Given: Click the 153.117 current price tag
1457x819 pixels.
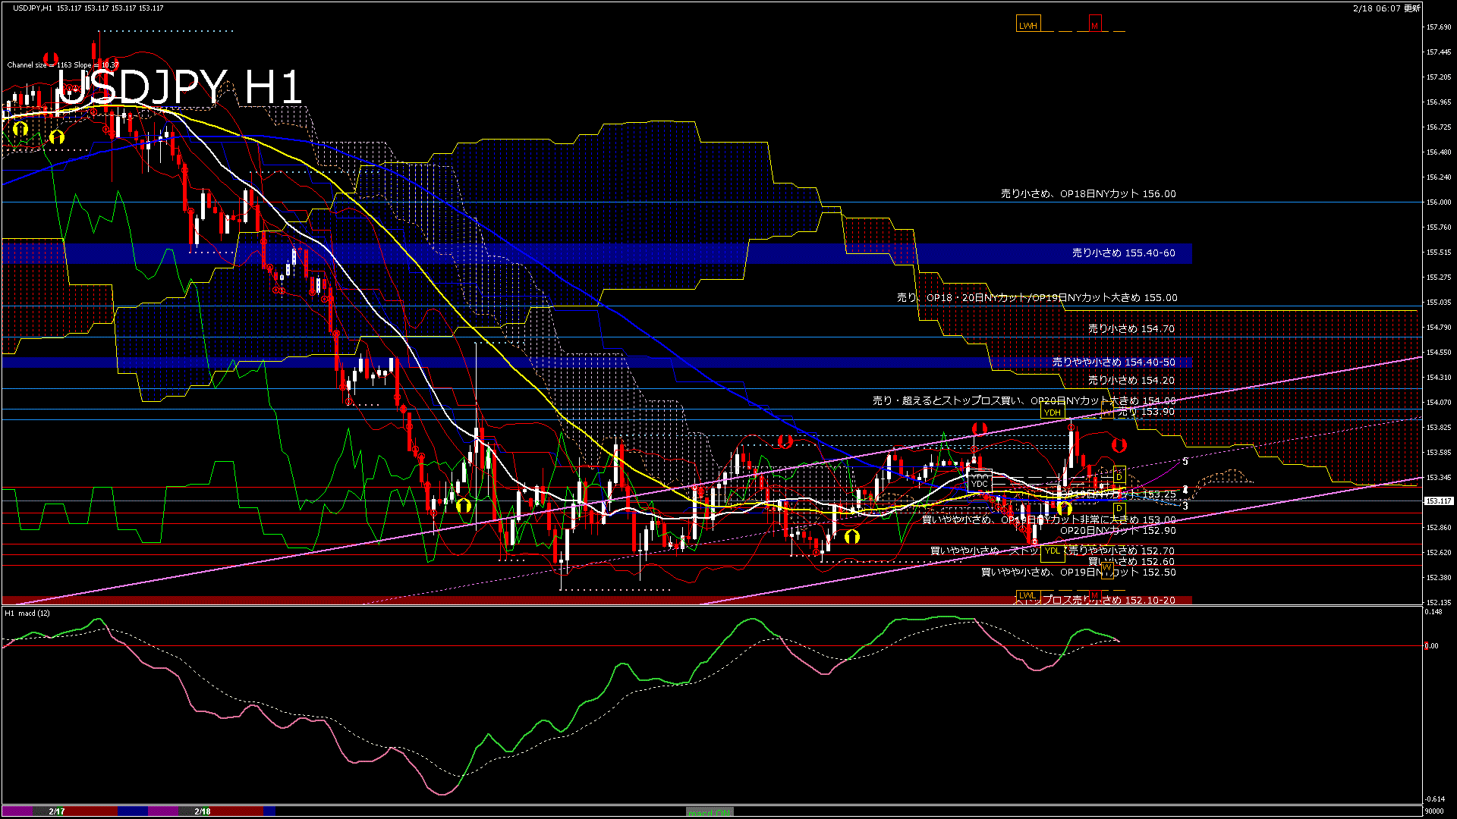Looking at the screenshot, I should (x=1438, y=500).
